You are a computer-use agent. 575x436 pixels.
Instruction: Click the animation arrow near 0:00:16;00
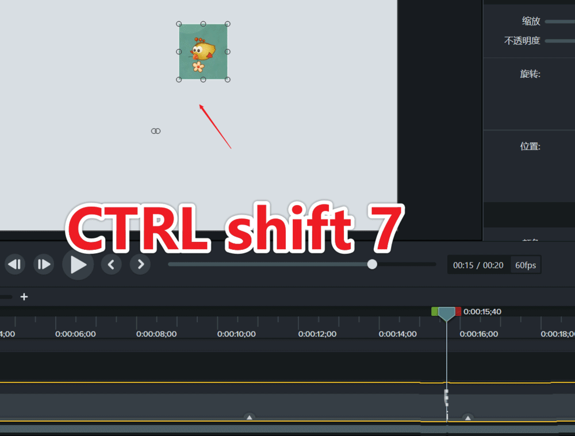pyautogui.click(x=468, y=417)
